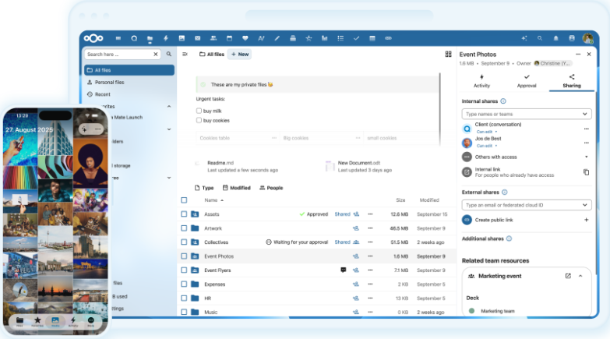The height and width of the screenshot is (339, 610).
Task: Open the Contacts people icon
Action: pos(213,38)
